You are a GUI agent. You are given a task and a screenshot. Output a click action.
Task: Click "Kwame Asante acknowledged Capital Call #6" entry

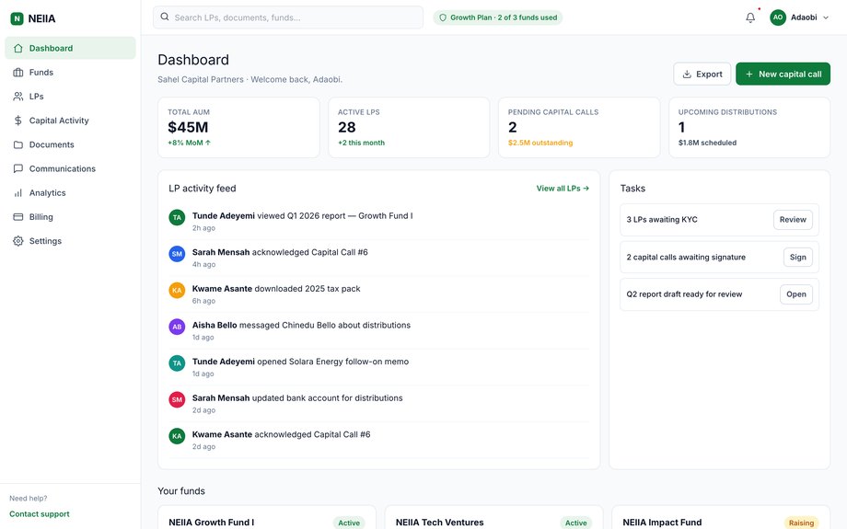[x=378, y=440]
